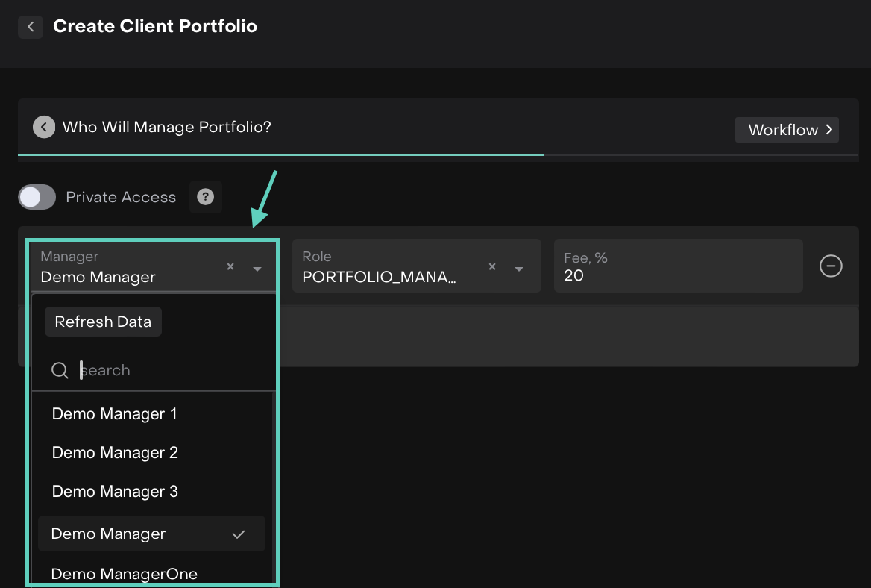
Task: Pick Demo Manager 3 in the list
Action: (x=115, y=492)
